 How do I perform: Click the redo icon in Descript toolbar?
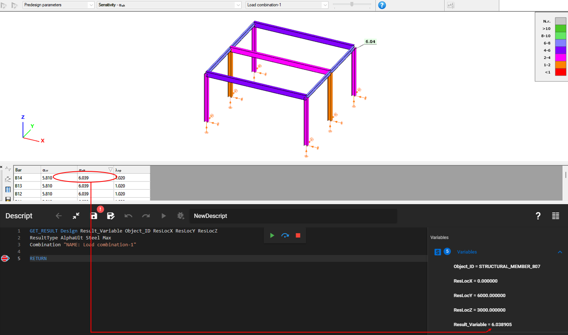pos(146,216)
